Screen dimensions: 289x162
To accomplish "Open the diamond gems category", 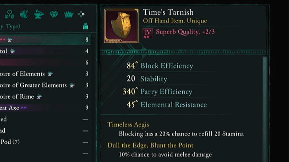I will pyautogui.click(x=54, y=15).
